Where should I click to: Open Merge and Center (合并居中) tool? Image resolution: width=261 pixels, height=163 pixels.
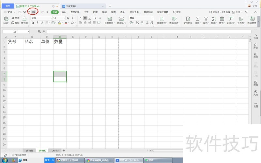click(x=109, y=20)
